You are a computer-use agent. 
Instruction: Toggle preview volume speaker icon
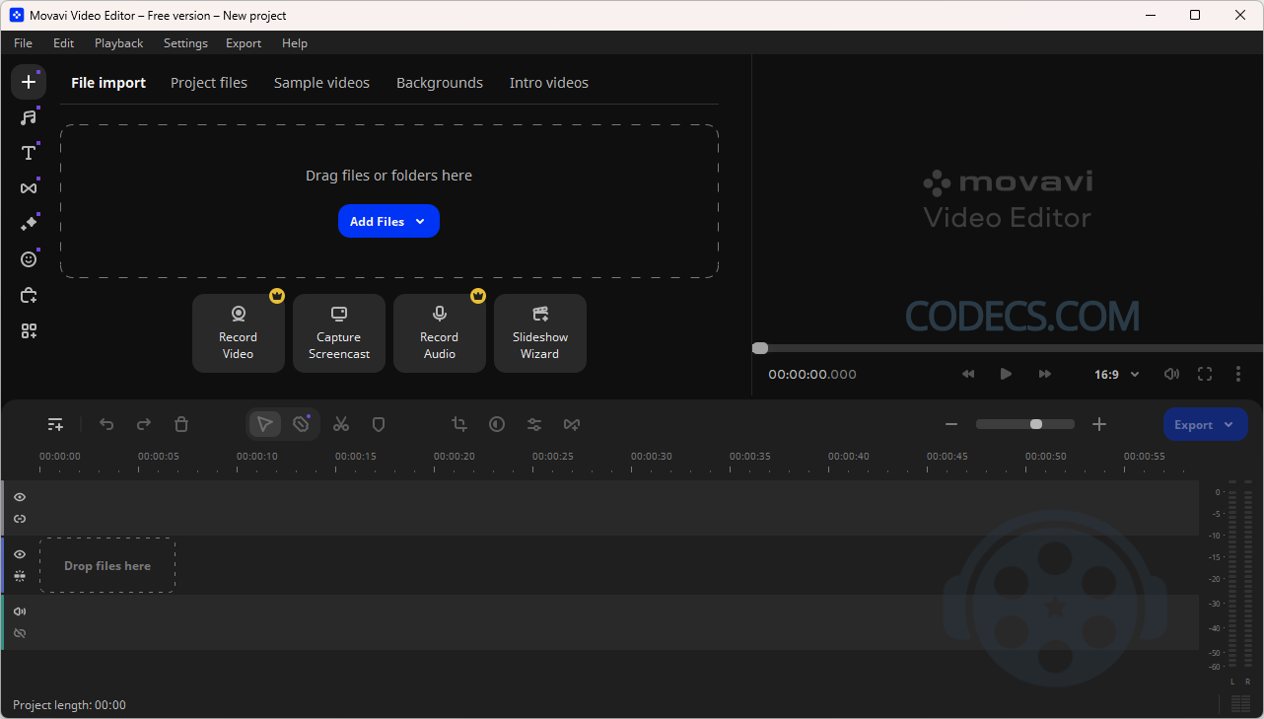1171,374
